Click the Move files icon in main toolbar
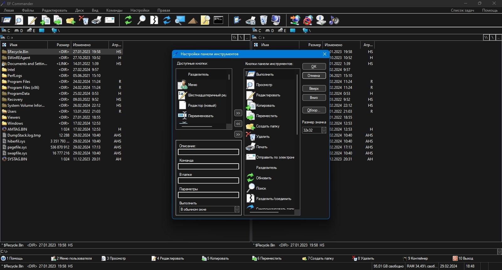This screenshot has width=502, height=270. [58, 20]
